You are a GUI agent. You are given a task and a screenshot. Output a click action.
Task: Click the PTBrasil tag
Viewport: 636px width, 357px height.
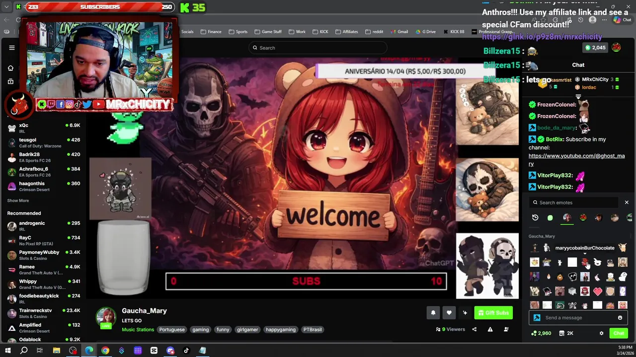click(x=313, y=329)
